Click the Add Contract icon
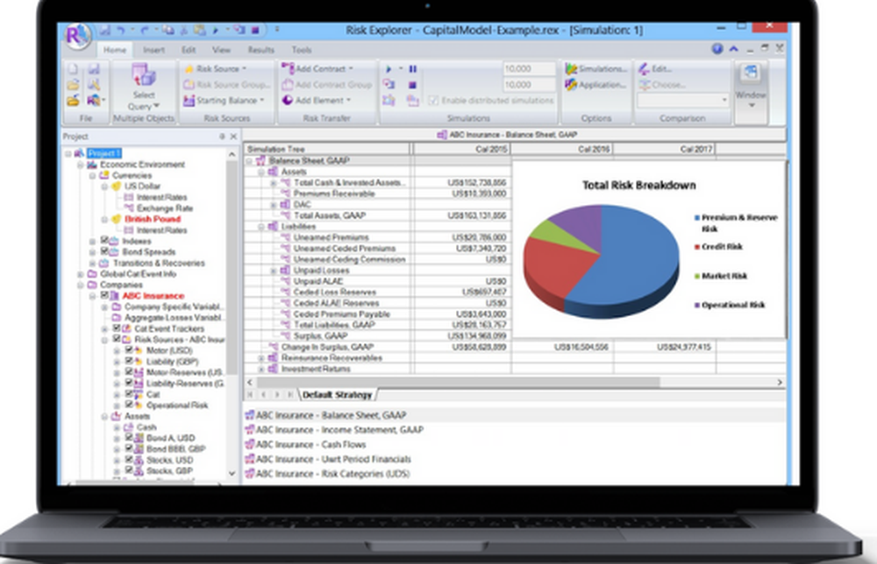Image resolution: width=877 pixels, height=564 pixels. 288,68
